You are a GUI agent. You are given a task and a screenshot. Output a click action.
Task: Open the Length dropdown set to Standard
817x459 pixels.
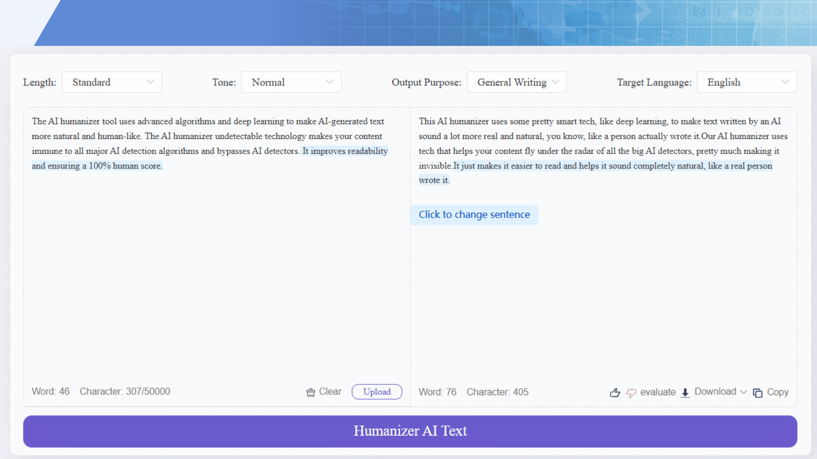click(x=111, y=82)
